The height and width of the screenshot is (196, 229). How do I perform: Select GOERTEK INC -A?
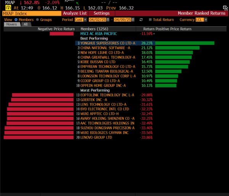94,100
